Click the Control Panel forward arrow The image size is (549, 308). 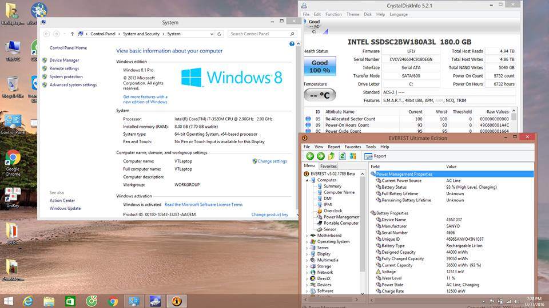[57, 34]
